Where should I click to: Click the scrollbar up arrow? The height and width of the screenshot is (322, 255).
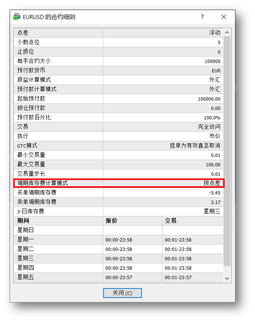click(228, 32)
